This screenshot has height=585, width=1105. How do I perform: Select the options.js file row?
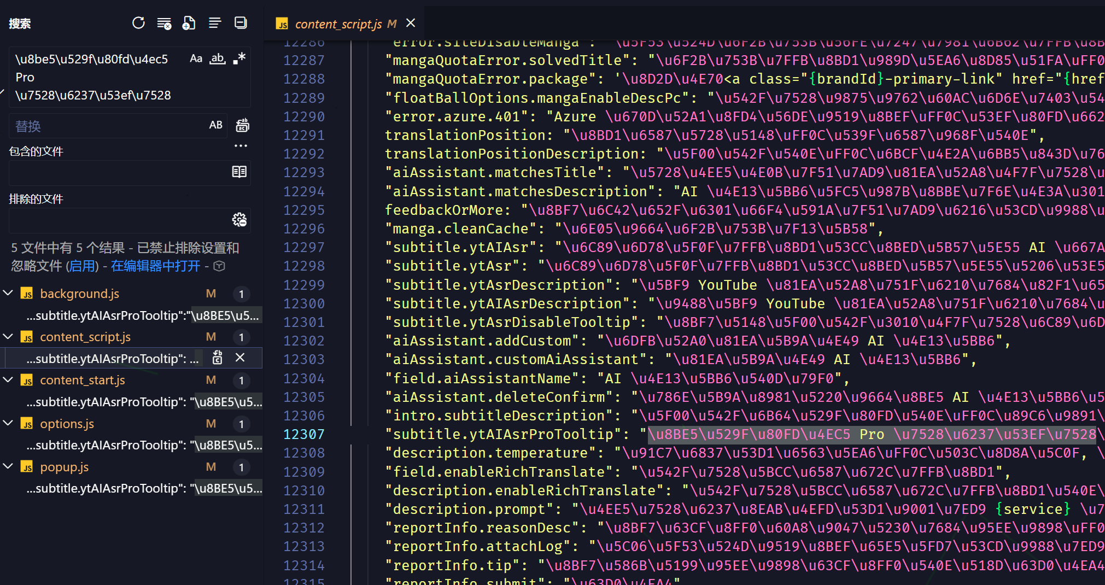pos(131,424)
